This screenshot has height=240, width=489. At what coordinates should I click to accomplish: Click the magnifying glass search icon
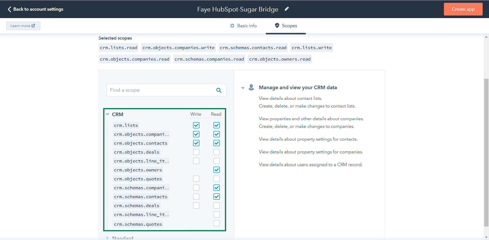219,90
